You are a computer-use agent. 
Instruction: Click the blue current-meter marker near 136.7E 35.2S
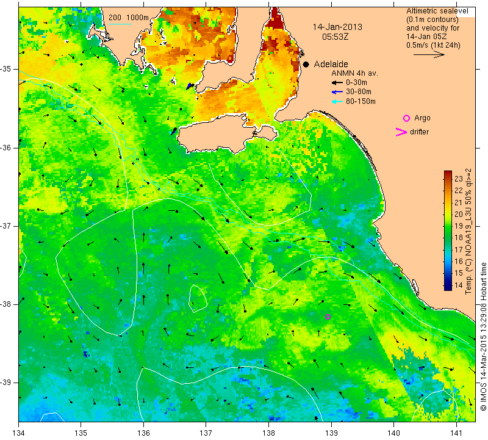coord(189,86)
